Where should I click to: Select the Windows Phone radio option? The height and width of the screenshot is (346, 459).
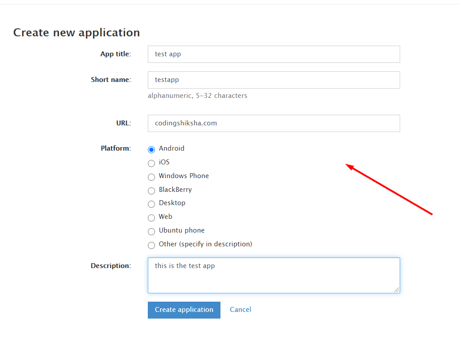(151, 177)
